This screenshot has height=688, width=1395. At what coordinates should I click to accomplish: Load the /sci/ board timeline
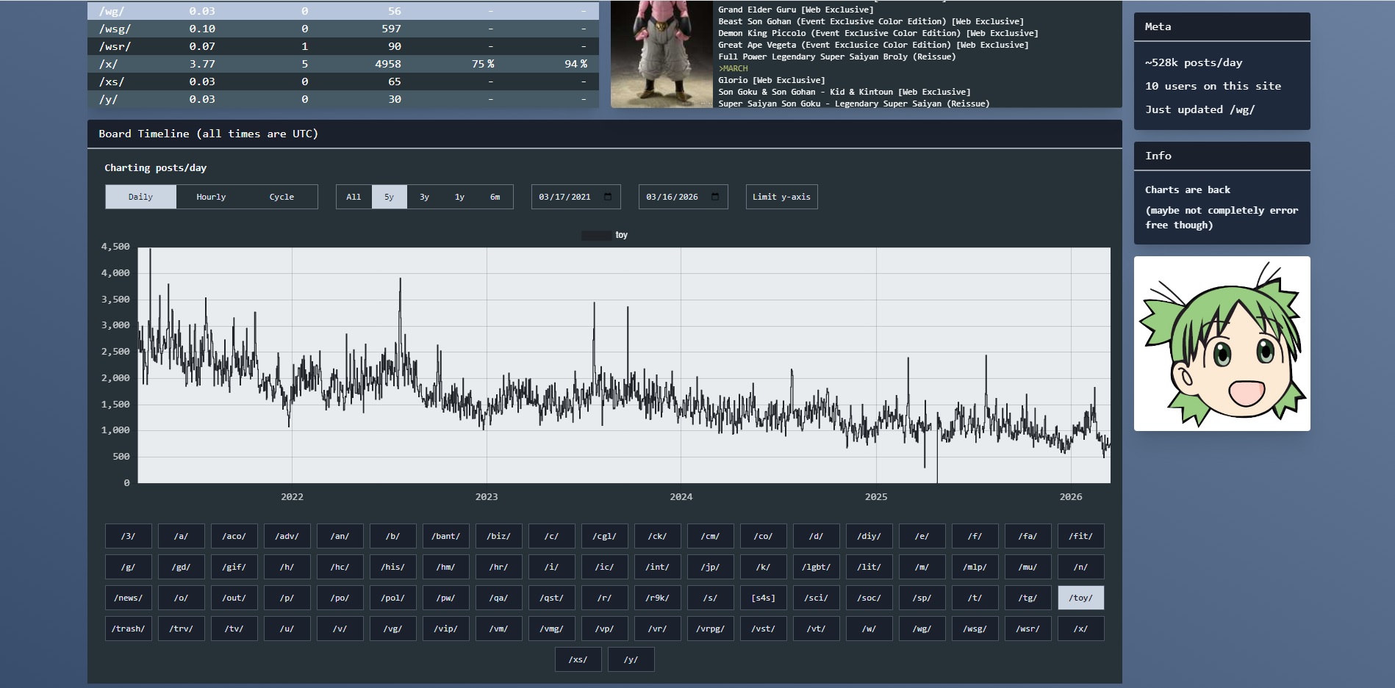pos(817,598)
